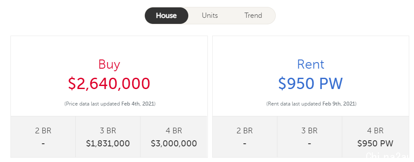Click the dash under Buy 2 BR
The image size is (414, 162).
click(43, 144)
